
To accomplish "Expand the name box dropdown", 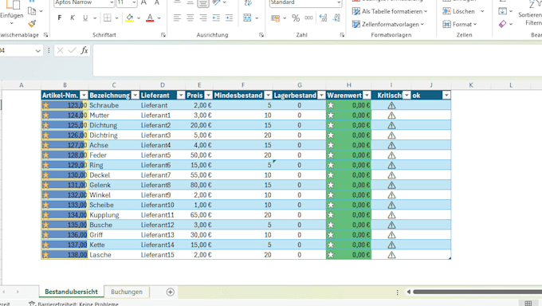I will (x=37, y=51).
